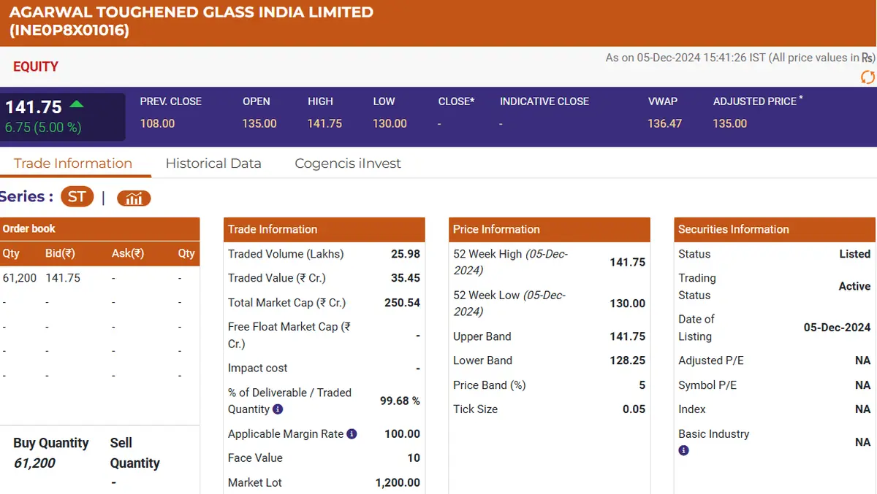Click the VWAP value 136.47
877x494 pixels.
tap(665, 123)
